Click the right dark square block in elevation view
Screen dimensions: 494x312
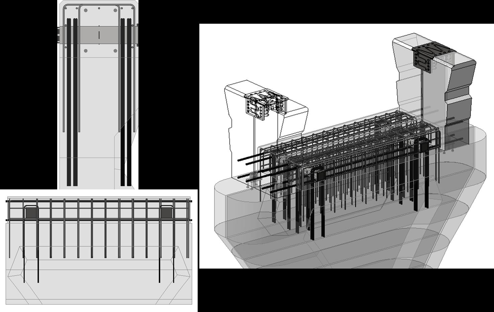(x=166, y=212)
